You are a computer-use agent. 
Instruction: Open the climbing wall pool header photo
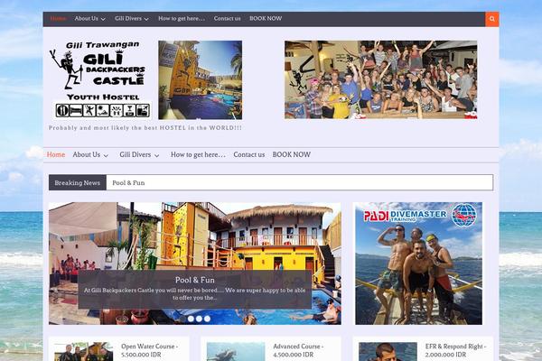(x=201, y=79)
